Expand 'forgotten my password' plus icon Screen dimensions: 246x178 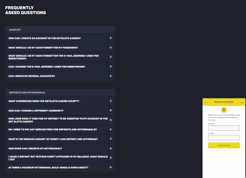[111, 47]
